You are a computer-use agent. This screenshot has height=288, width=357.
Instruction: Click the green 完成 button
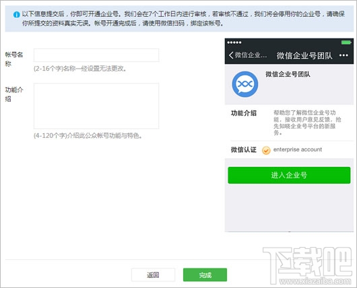205,275
